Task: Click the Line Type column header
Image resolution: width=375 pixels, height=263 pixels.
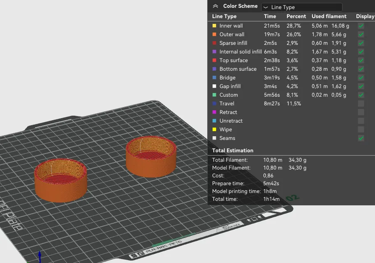Action: (225, 16)
